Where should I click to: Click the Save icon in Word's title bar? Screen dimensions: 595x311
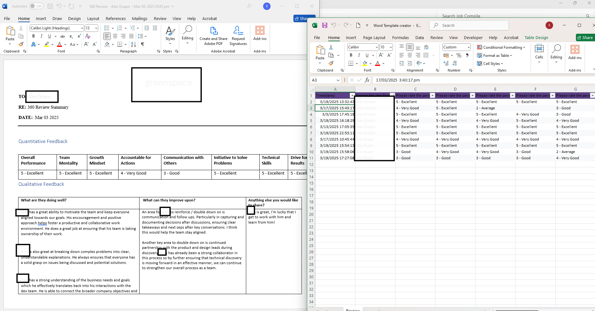tap(50, 6)
